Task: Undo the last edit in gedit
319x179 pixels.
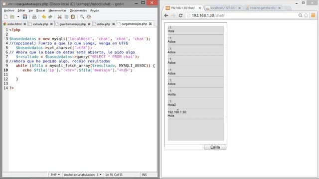Action: (44, 17)
